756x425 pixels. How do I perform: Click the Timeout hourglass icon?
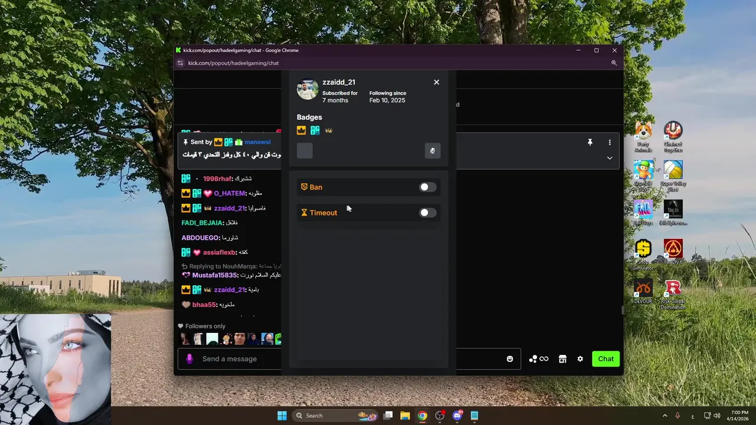point(304,212)
